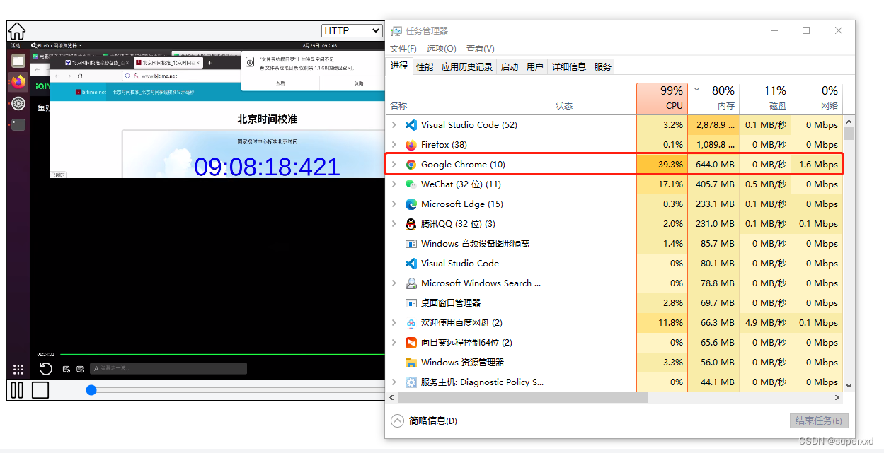Viewport: 884px width, 453px height.
Task: Open the 查看(V) menu
Action: coord(479,48)
